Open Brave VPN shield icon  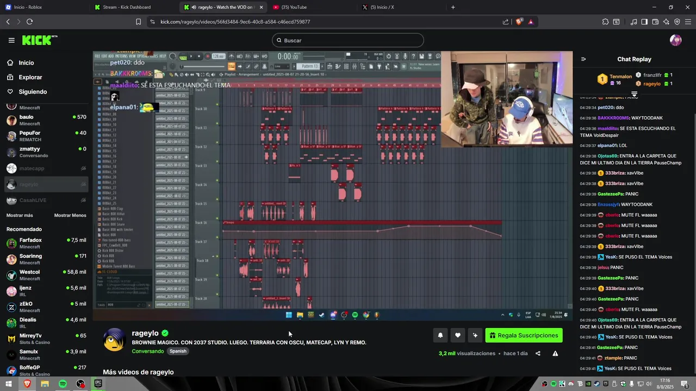point(677,22)
